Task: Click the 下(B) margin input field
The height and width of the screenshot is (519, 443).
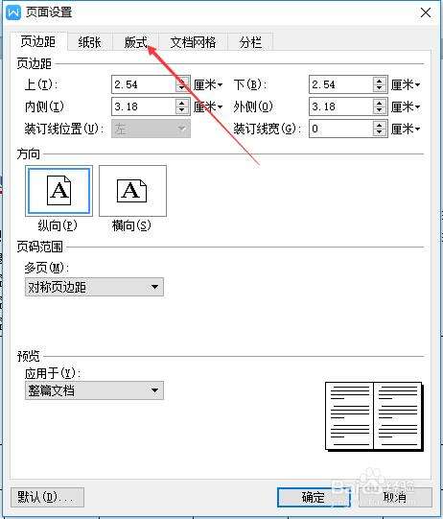Action: (x=340, y=84)
